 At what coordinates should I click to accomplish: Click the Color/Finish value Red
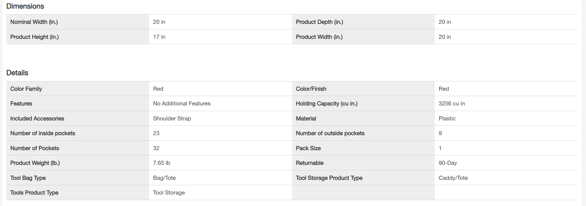pyautogui.click(x=444, y=89)
